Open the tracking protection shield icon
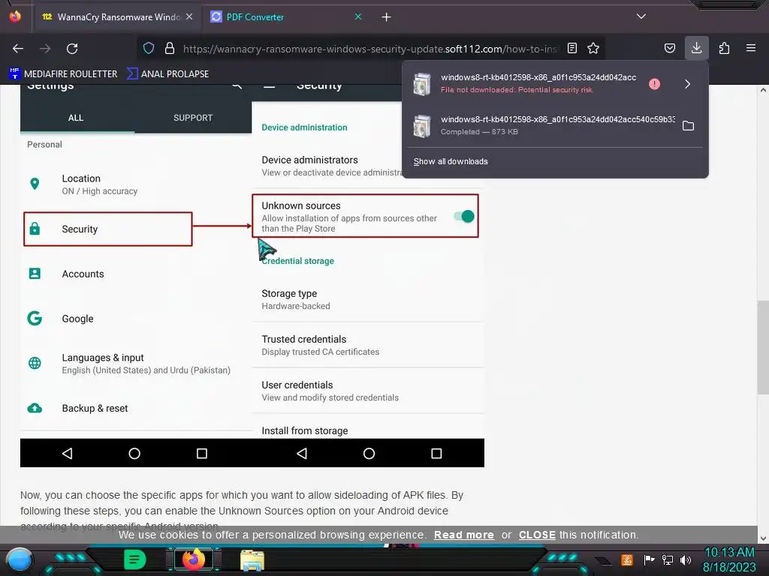The image size is (769, 576). coord(149,49)
